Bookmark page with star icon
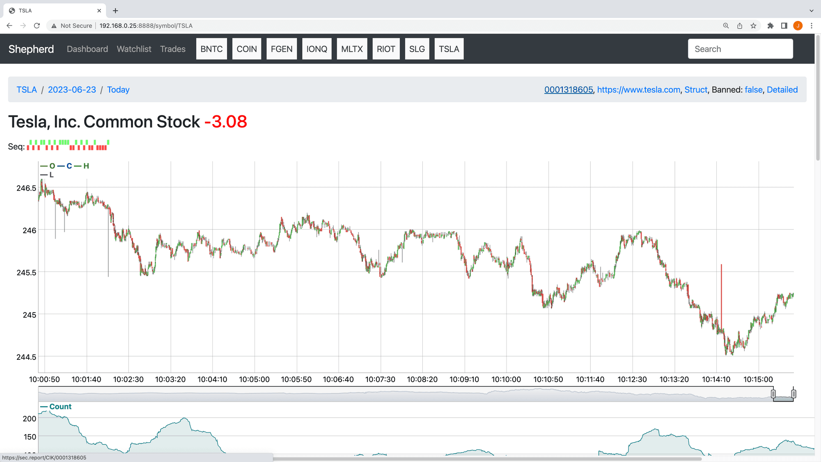Viewport: 821px width, 462px height. point(753,25)
